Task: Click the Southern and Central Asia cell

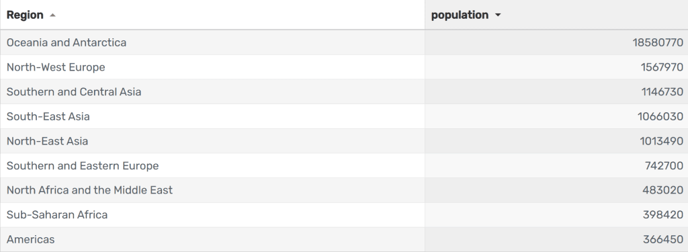Action: [212, 92]
